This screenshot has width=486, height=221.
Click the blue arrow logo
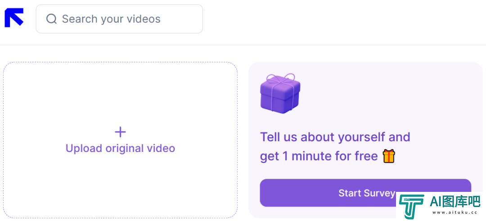pyautogui.click(x=14, y=17)
